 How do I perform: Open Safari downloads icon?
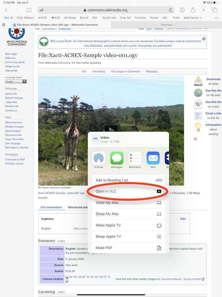[182, 10]
